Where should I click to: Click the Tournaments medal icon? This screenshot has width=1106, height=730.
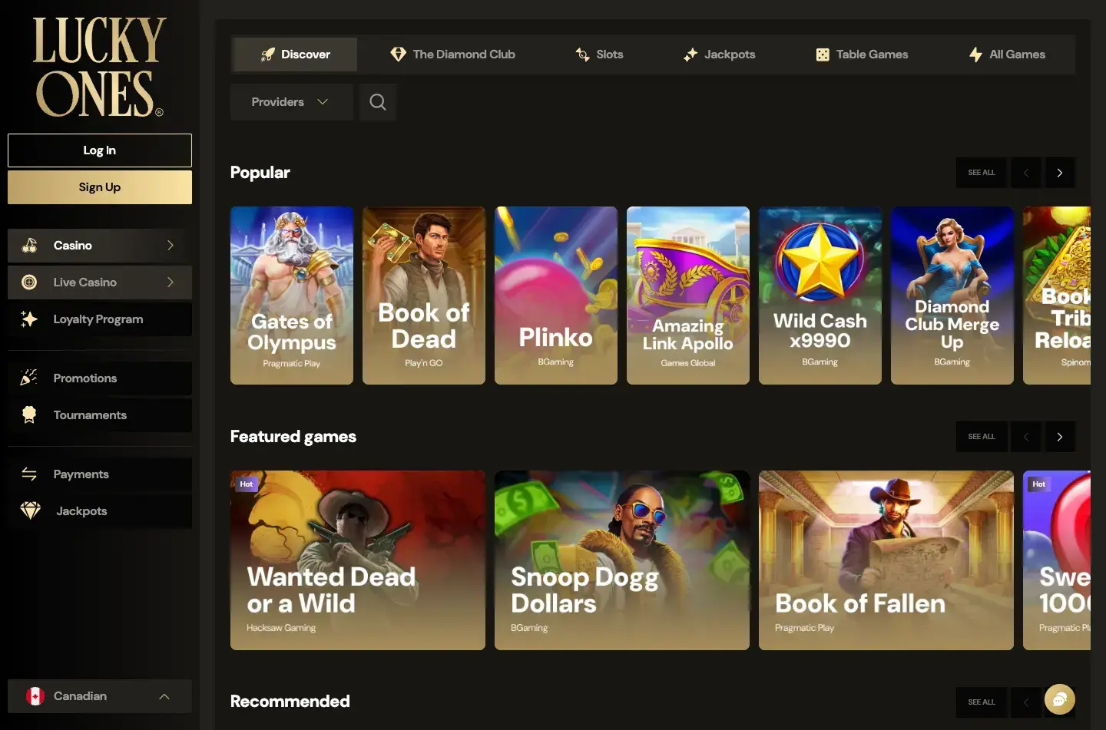point(29,415)
